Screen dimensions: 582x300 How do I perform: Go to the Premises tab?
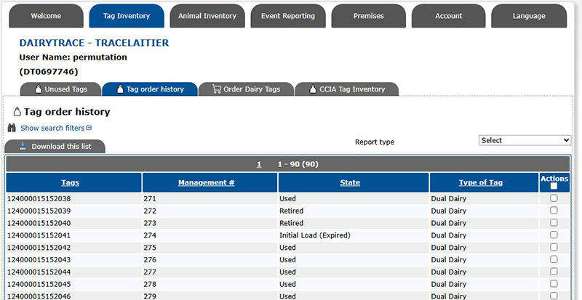(368, 16)
